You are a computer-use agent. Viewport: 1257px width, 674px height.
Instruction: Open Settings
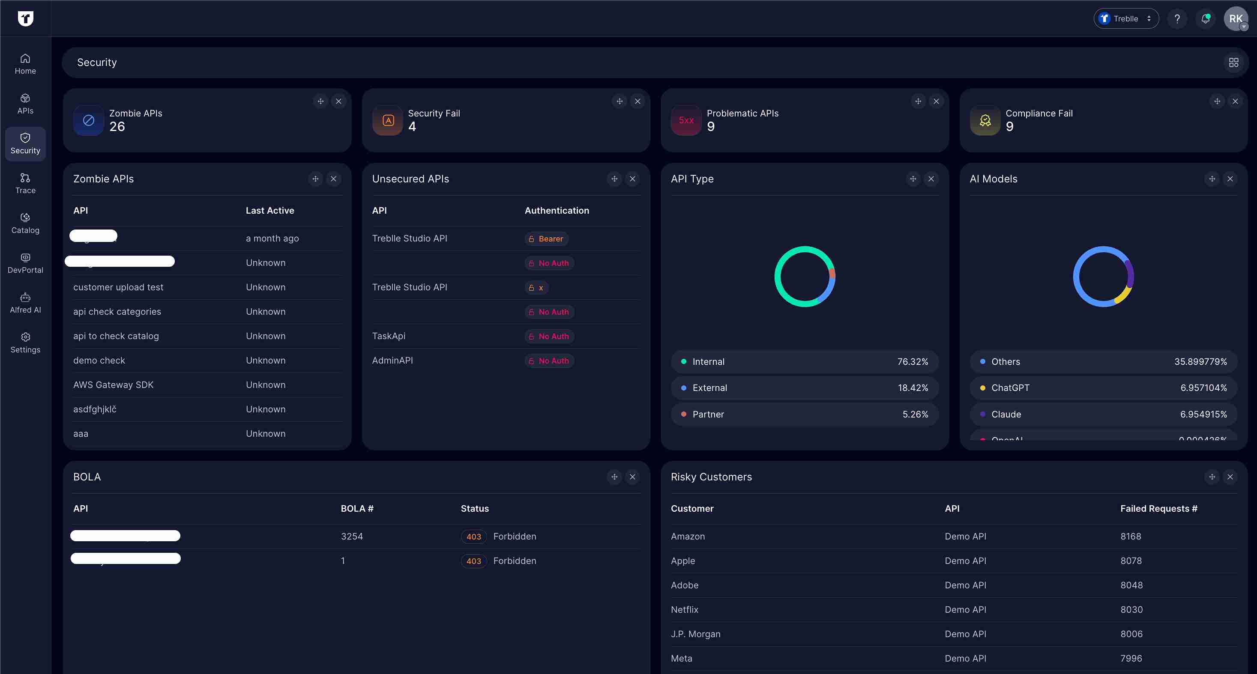pyautogui.click(x=25, y=343)
